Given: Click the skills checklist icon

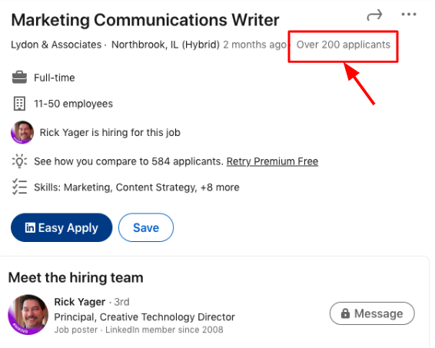Looking at the screenshot, I should (x=19, y=187).
